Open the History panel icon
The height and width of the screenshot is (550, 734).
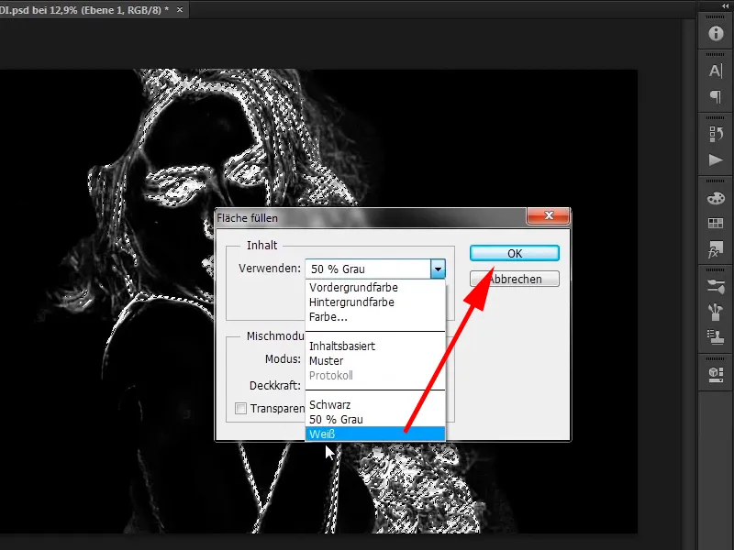click(716, 134)
